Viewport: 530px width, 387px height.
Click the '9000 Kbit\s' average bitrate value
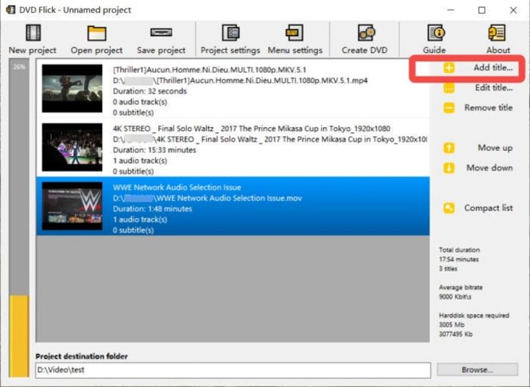coord(455,297)
